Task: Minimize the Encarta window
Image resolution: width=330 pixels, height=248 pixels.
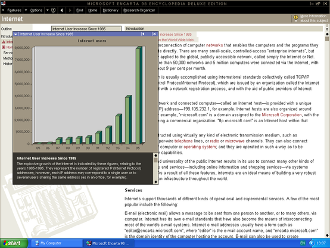Action: tap(312, 4)
